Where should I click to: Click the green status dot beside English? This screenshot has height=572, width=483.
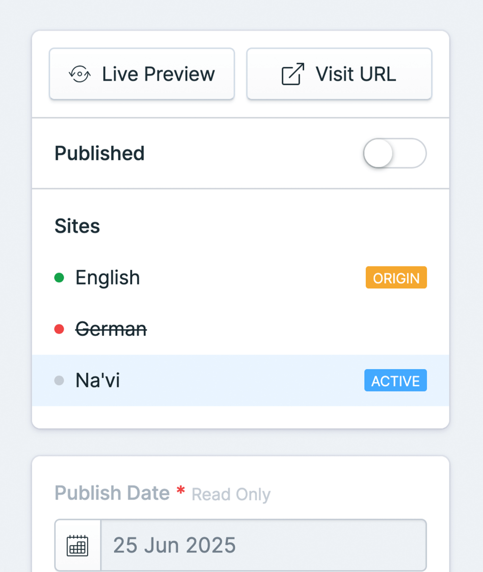pos(59,278)
